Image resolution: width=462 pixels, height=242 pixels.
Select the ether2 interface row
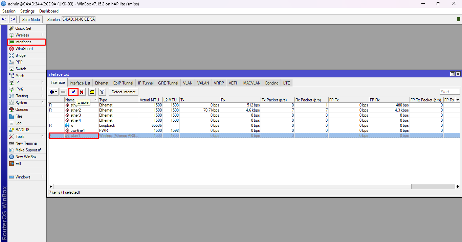click(254, 110)
